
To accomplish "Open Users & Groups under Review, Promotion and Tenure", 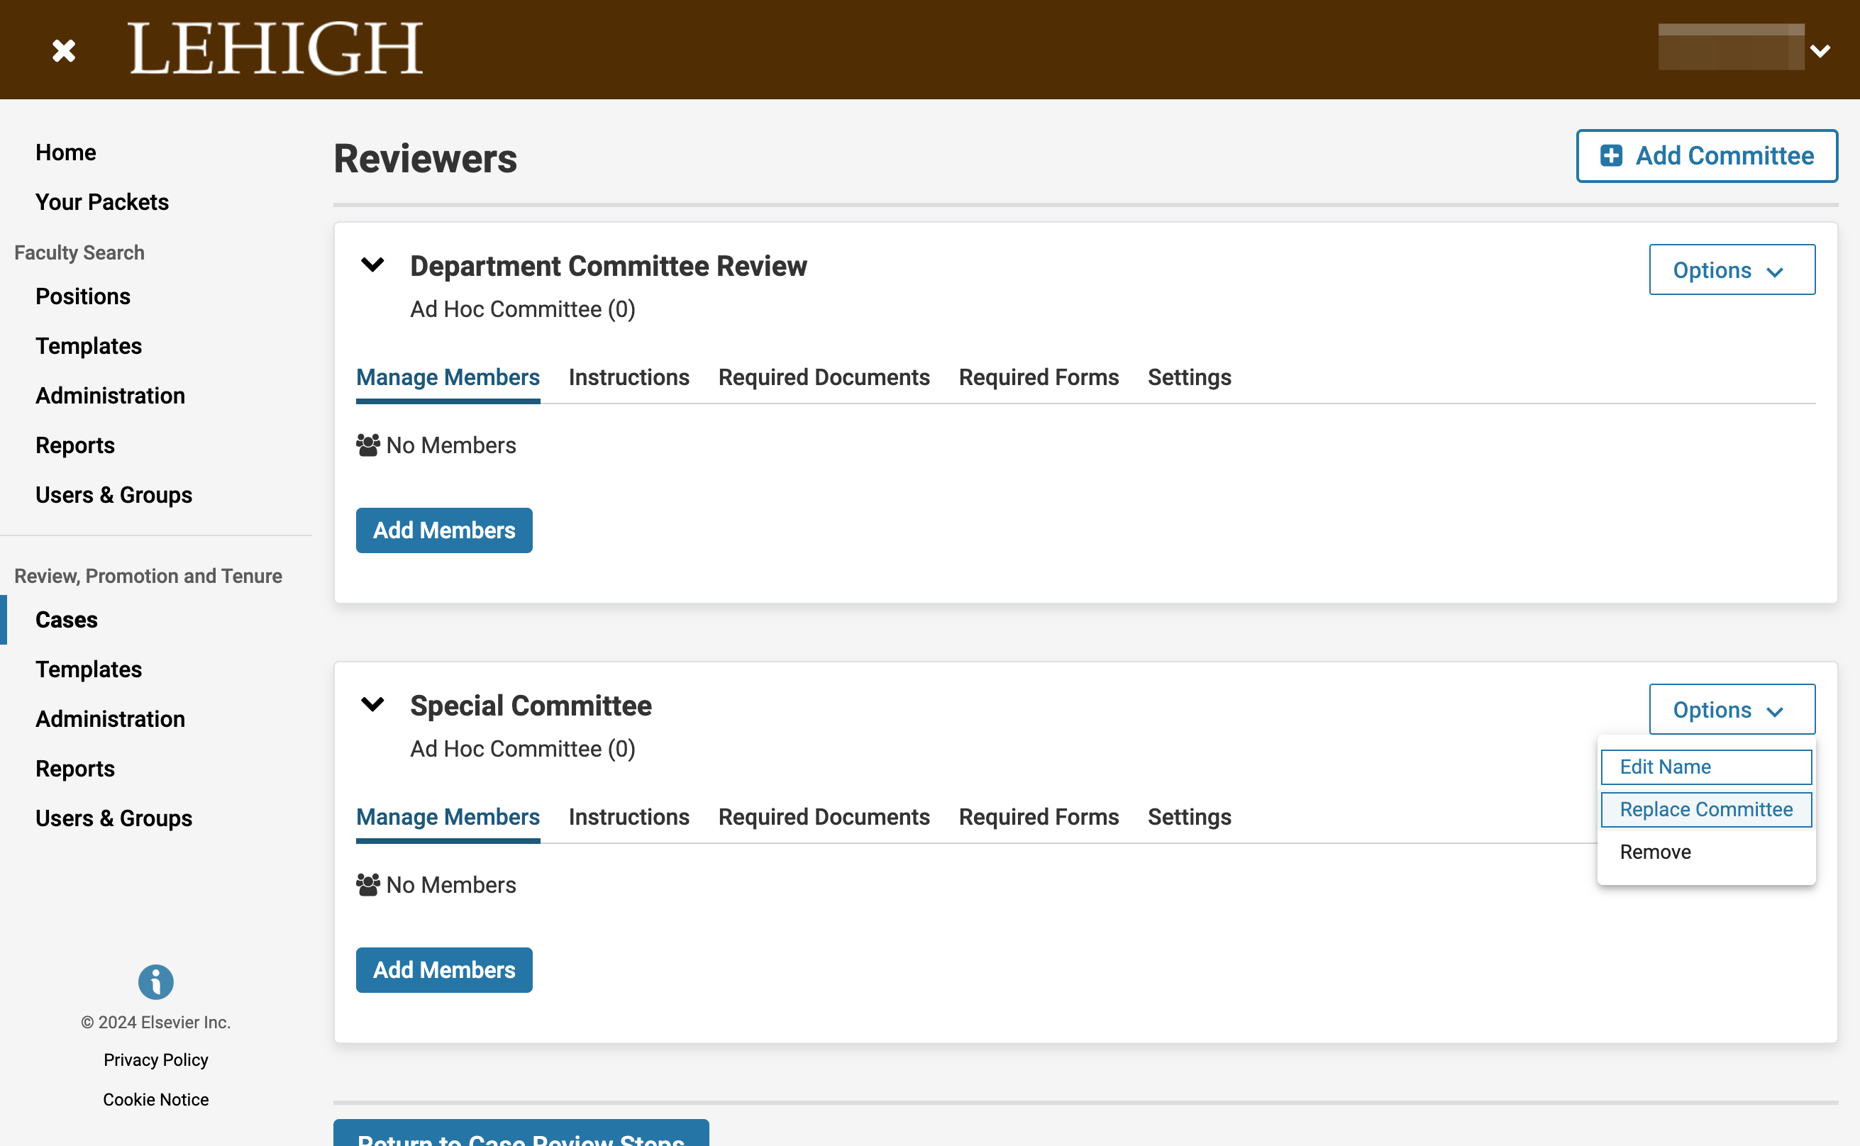I will click(114, 818).
